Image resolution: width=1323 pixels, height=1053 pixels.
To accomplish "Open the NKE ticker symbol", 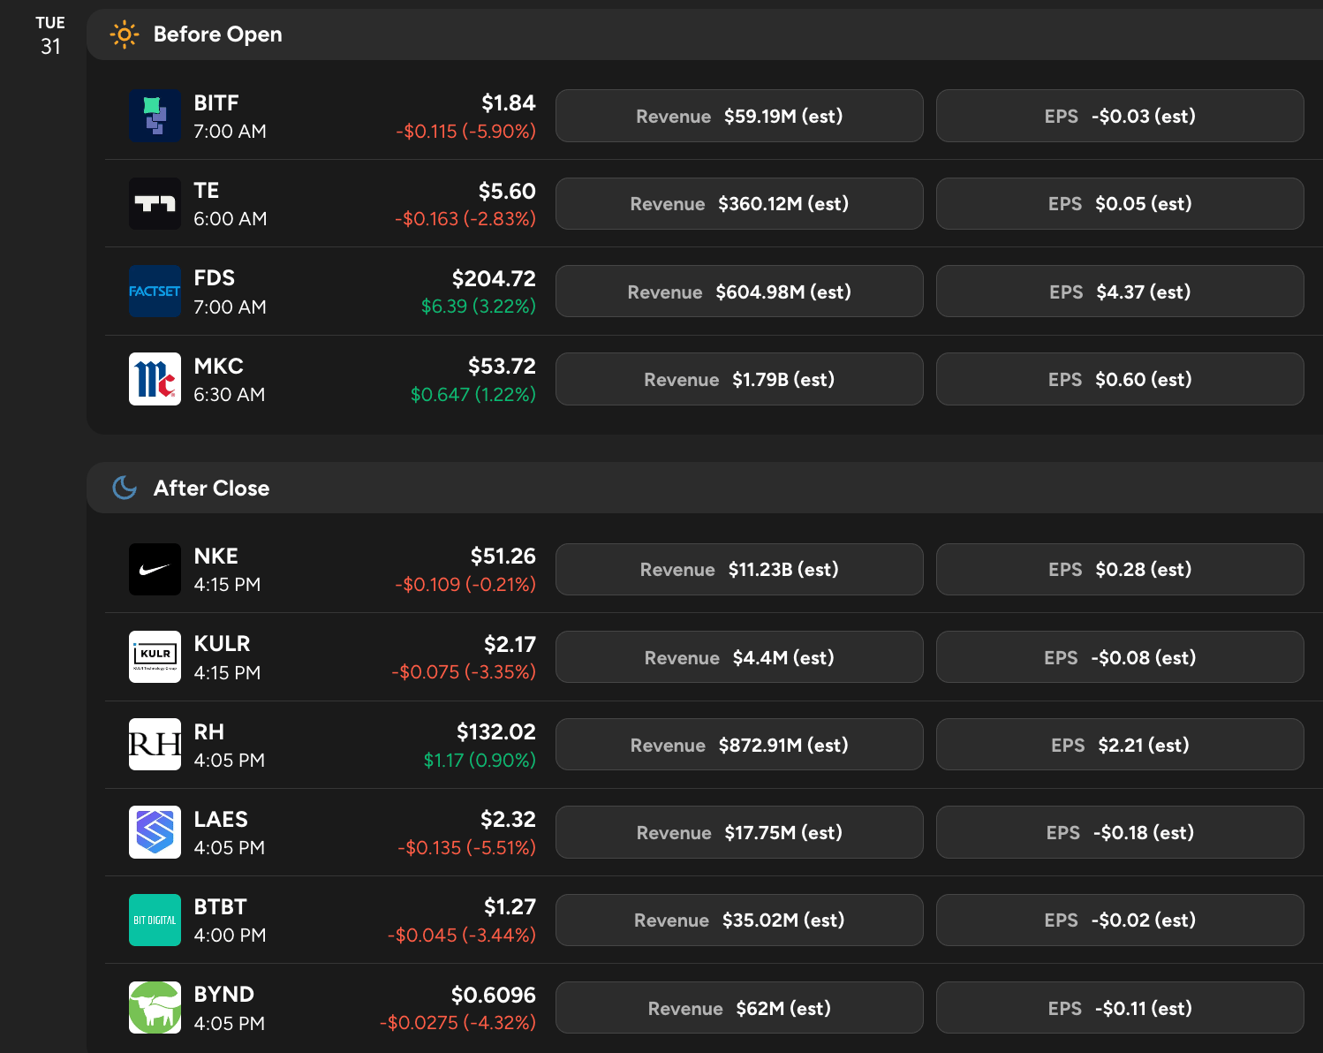I will 216,556.
